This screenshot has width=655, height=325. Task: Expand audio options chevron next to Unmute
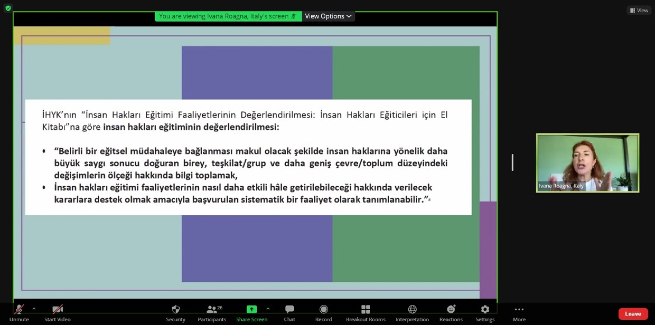34,309
